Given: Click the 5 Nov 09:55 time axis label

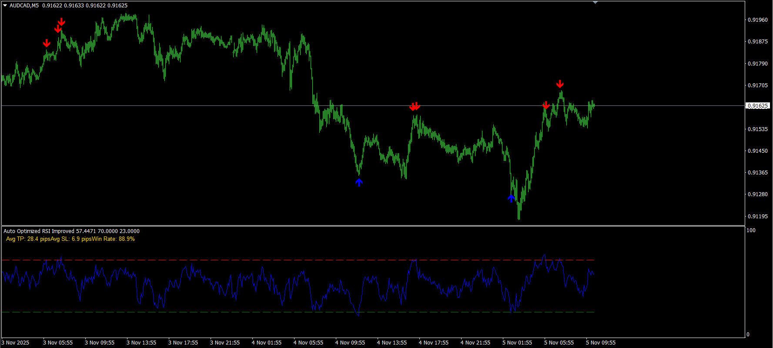Looking at the screenshot, I should coord(601,343).
